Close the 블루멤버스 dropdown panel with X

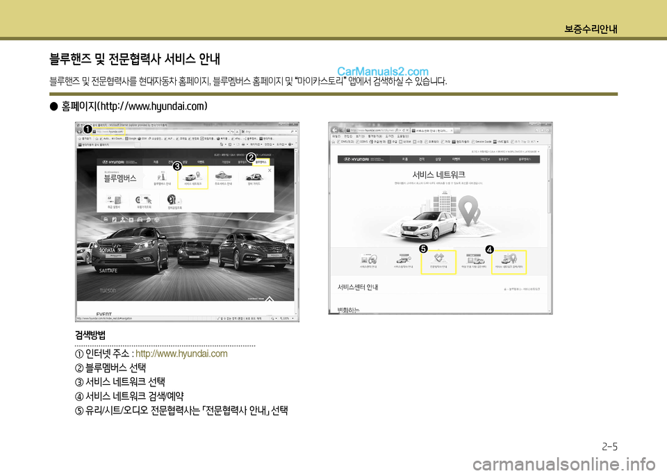(270, 170)
